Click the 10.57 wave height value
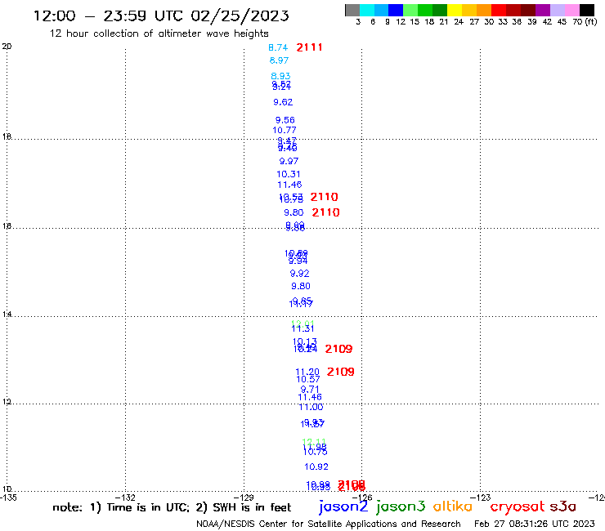The height and width of the screenshot is (531, 605). tap(308, 379)
